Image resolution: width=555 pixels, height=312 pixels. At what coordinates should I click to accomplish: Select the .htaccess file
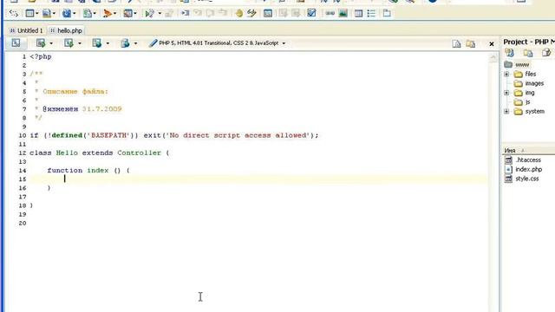[x=528, y=159]
